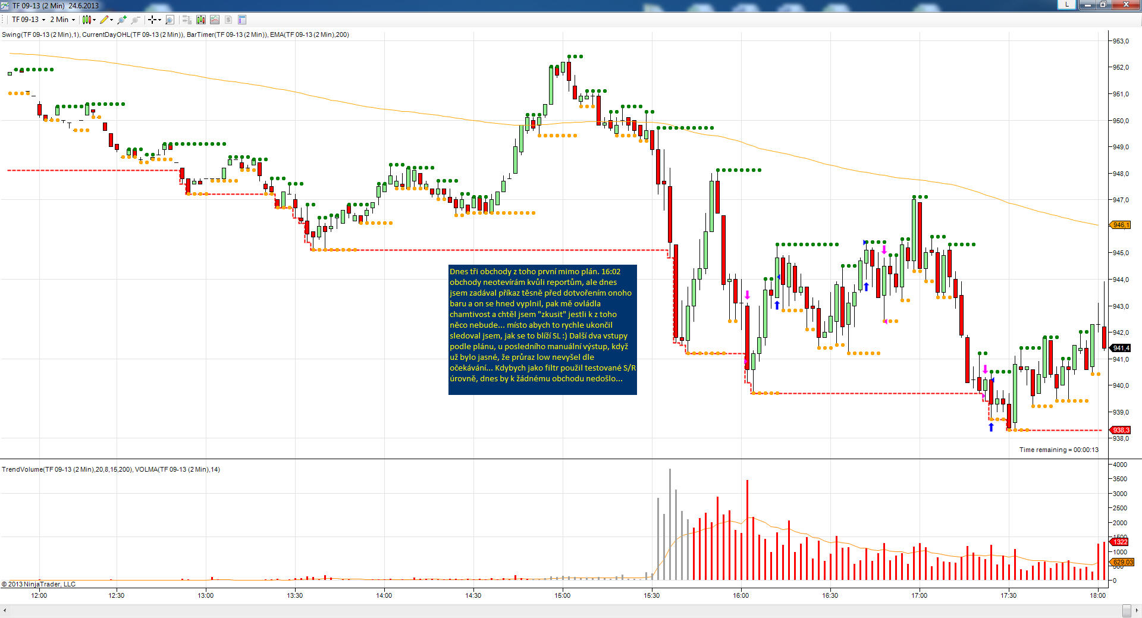1142x618 pixels.
Task: Open the candlestick chart style dropdown
Action: coord(89,20)
